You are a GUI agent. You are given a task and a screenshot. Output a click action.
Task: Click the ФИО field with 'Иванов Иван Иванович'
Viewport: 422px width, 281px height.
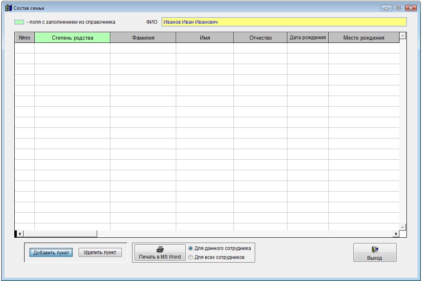[x=284, y=22]
